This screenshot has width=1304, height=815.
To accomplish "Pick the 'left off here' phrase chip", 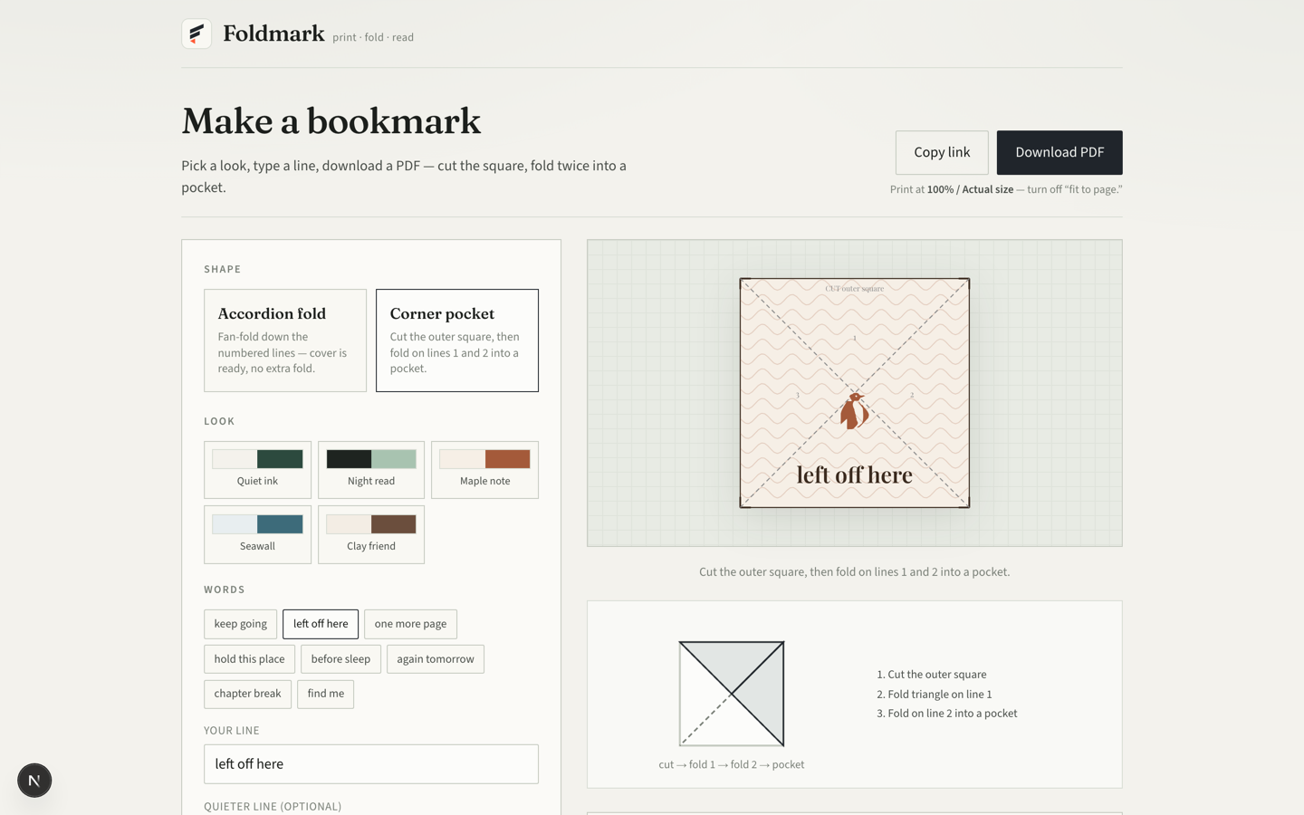I will tap(321, 624).
